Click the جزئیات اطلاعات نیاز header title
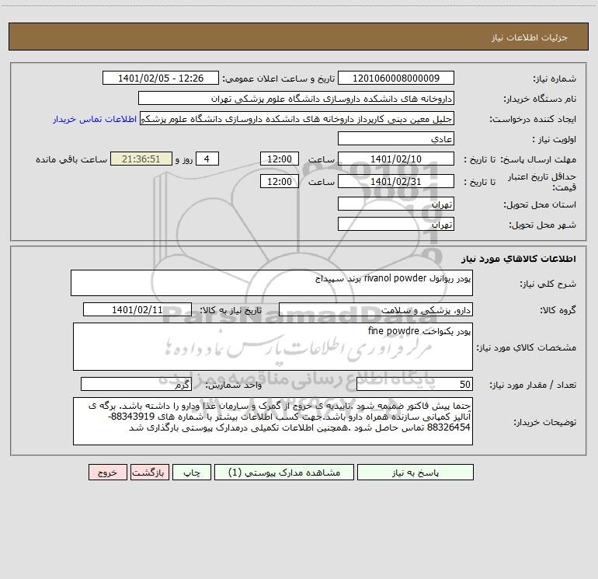 530,37
